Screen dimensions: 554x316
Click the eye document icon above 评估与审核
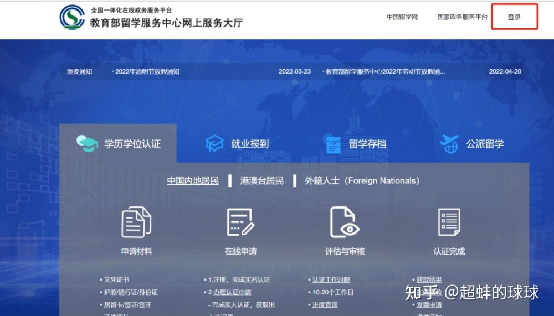pyautogui.click(x=345, y=222)
